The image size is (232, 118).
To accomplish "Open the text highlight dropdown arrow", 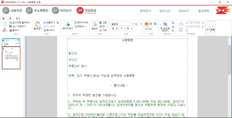I will tap(131, 29).
